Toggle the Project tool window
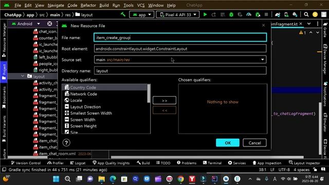Image resolution: width=329 pixels, height=185 pixels. point(4,71)
